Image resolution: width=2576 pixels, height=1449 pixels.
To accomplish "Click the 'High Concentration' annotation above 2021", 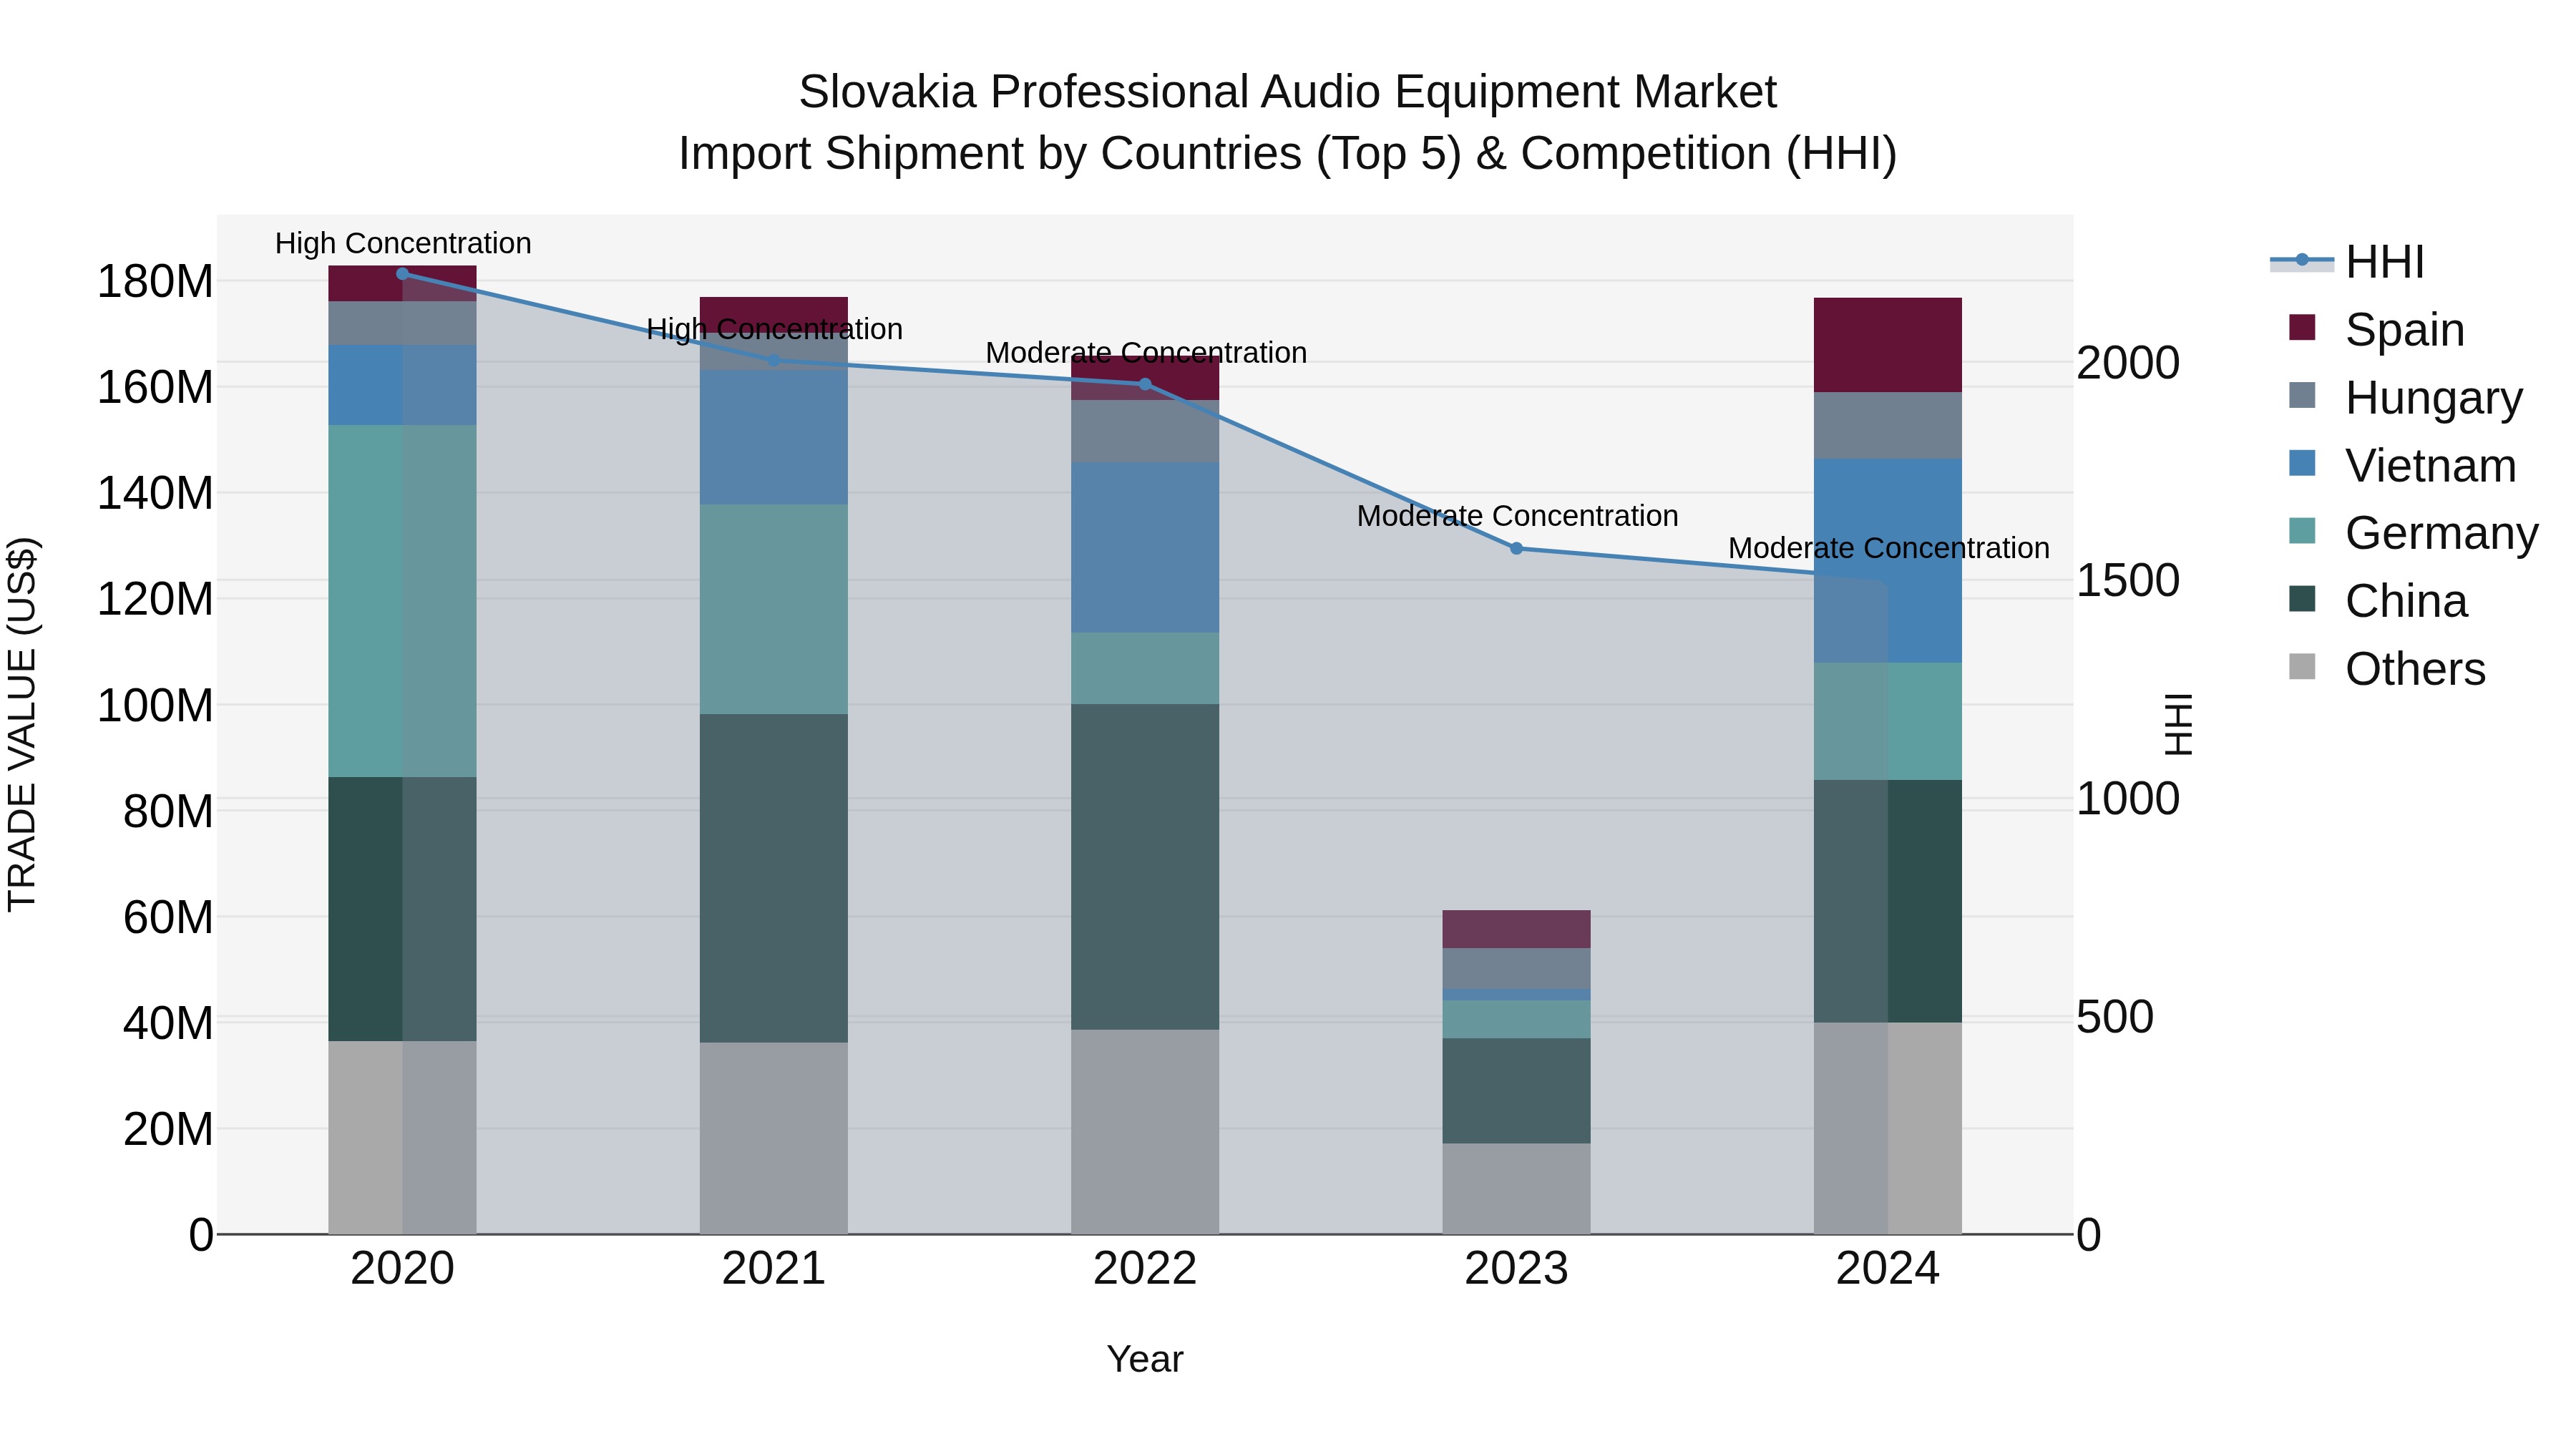I will (775, 330).
